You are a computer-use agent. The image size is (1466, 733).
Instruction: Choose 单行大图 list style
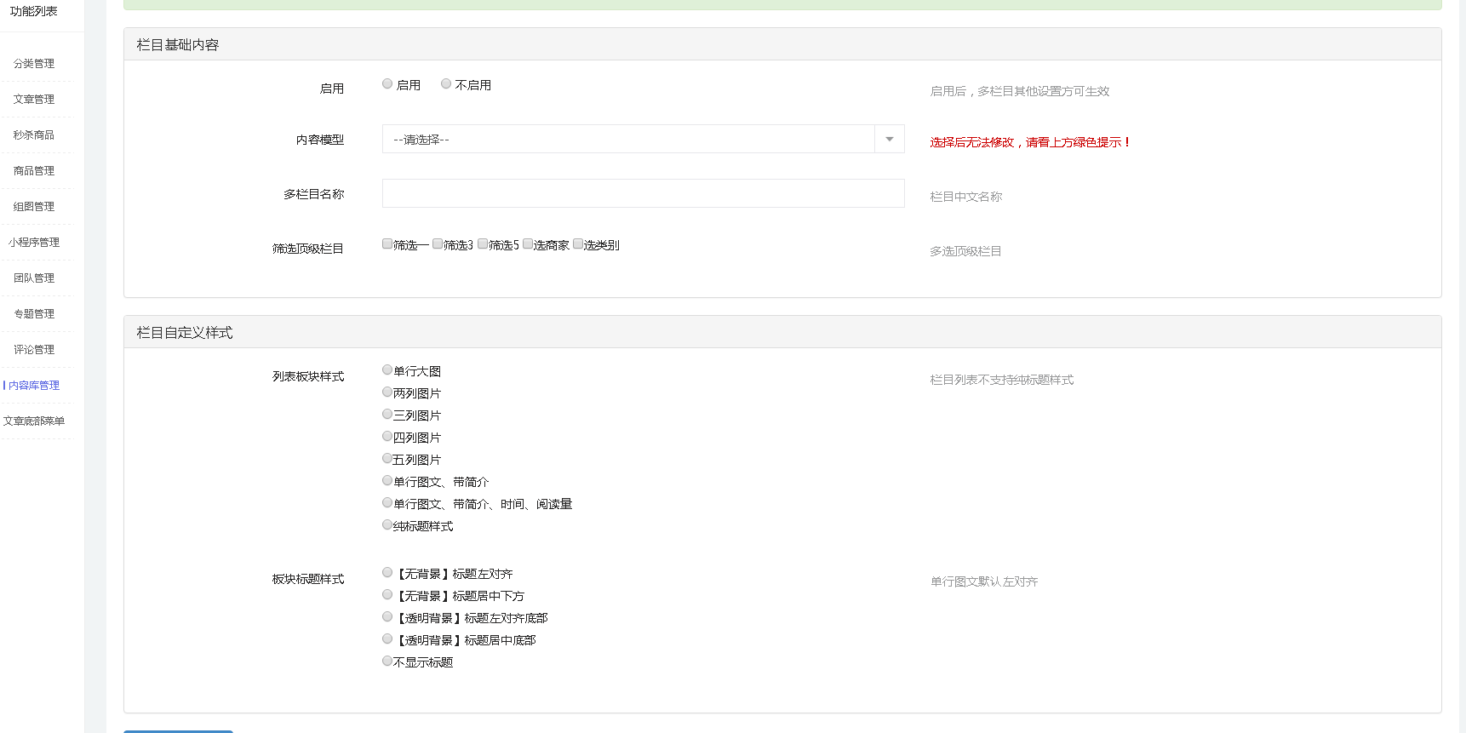pyautogui.click(x=387, y=370)
